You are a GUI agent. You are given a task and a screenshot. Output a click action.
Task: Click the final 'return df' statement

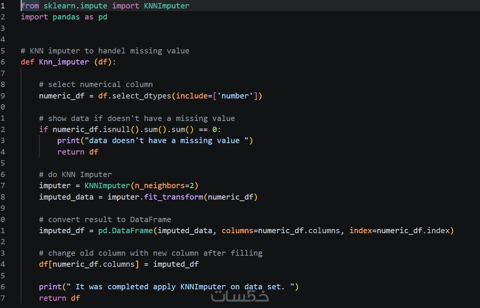tap(59, 298)
